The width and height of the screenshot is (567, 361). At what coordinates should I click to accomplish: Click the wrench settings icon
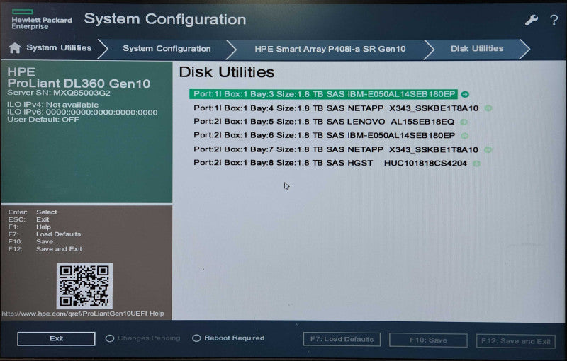pos(531,20)
